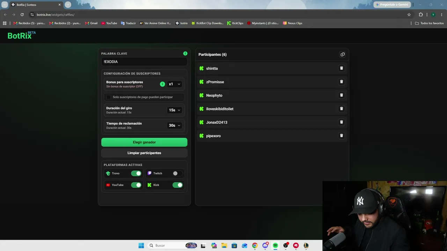Open the 15s Duración del giro dropdown
447x251 pixels.
point(174,110)
